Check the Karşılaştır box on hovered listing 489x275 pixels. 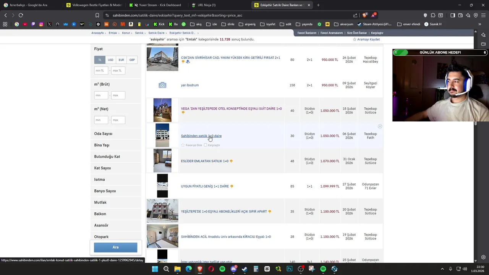click(x=206, y=145)
